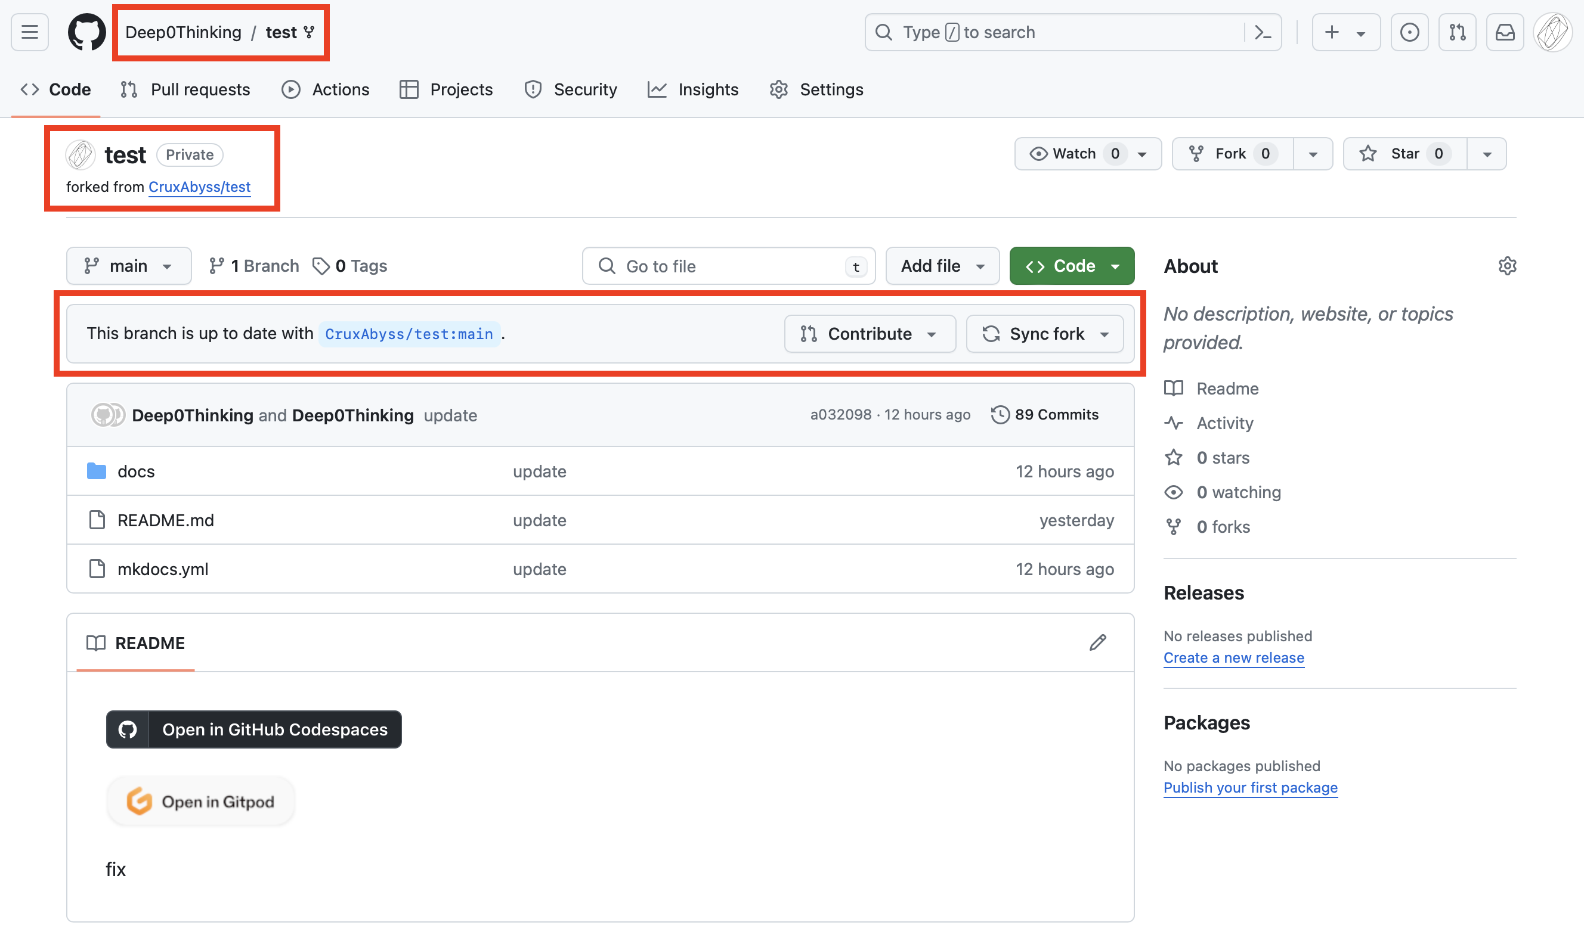Viewport: 1584px width, 944px height.
Task: Click the commit author avatars
Action: click(107, 415)
